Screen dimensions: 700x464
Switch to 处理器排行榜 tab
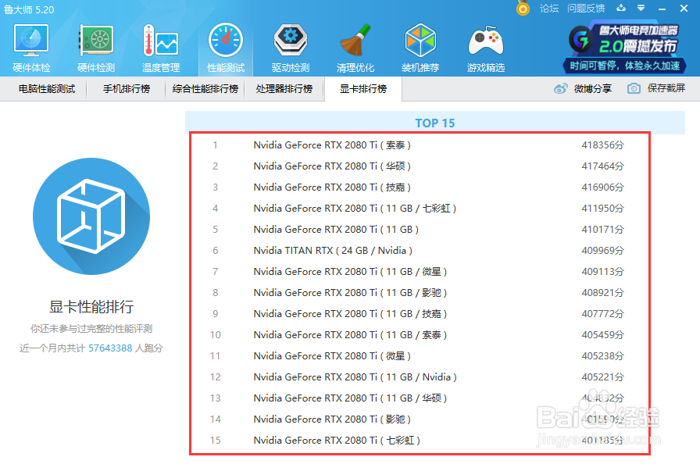(284, 89)
